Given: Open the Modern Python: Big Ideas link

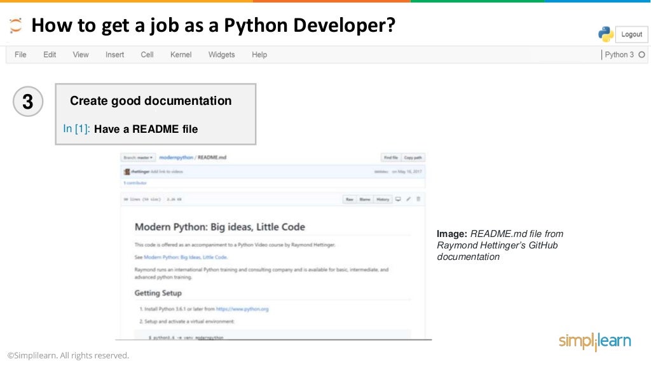Looking at the screenshot, I should pos(185,257).
